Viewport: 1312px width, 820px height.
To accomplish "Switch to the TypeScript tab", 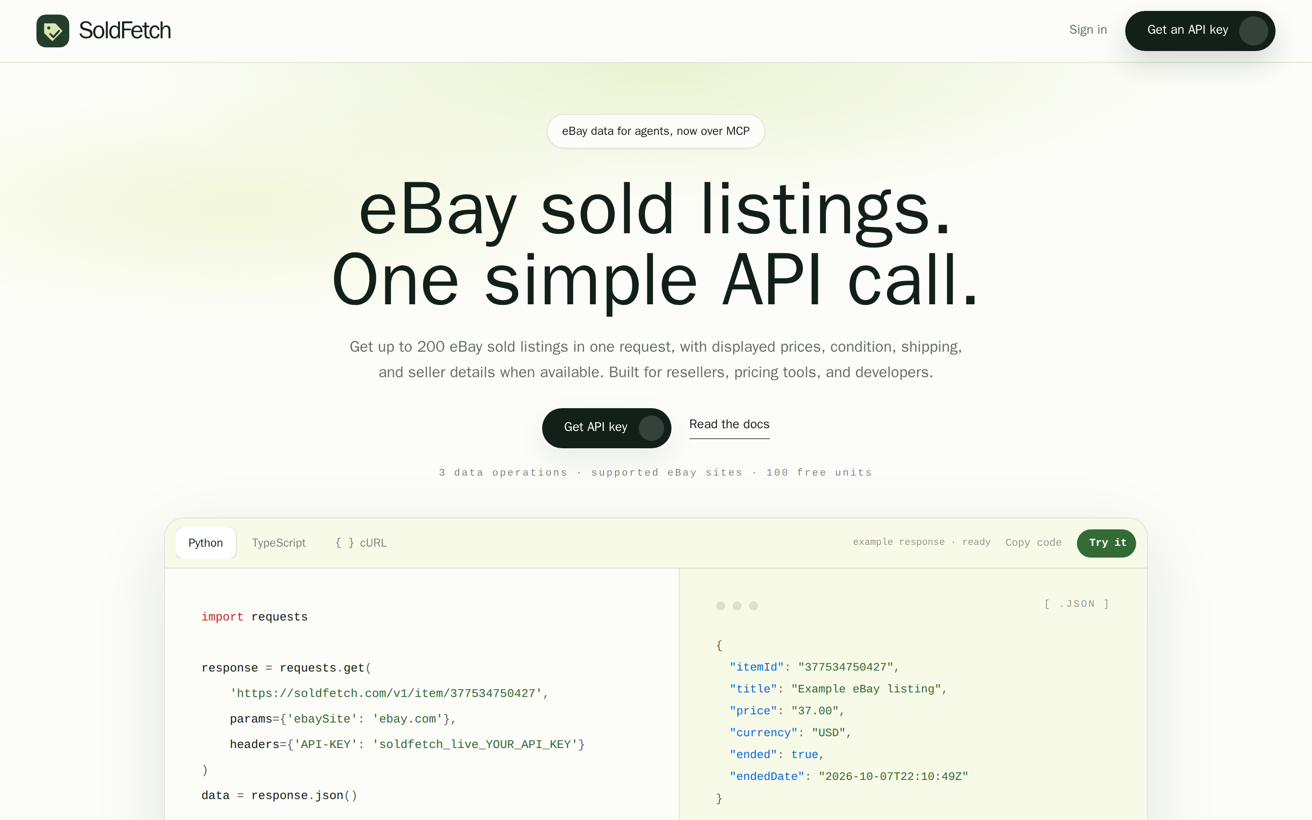I will [x=279, y=543].
